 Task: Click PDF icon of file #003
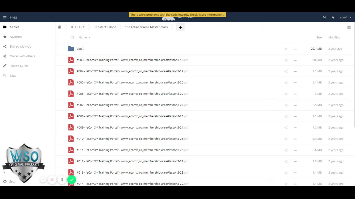(x=71, y=60)
